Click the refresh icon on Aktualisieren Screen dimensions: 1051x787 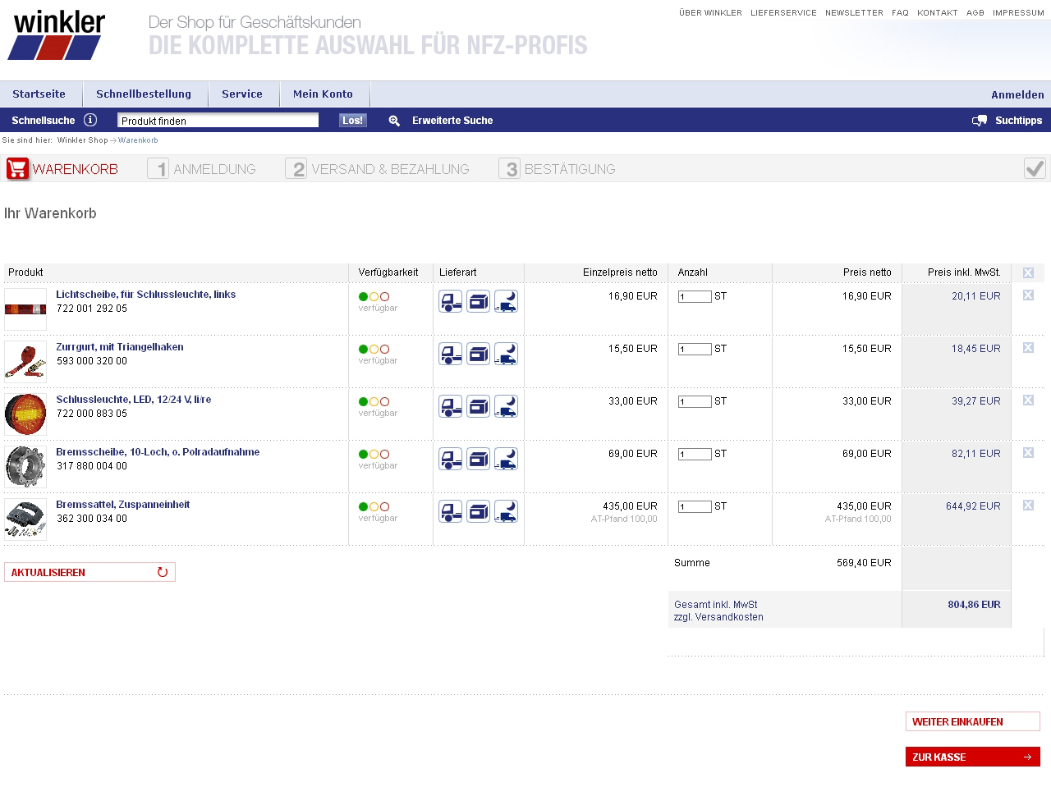[163, 572]
